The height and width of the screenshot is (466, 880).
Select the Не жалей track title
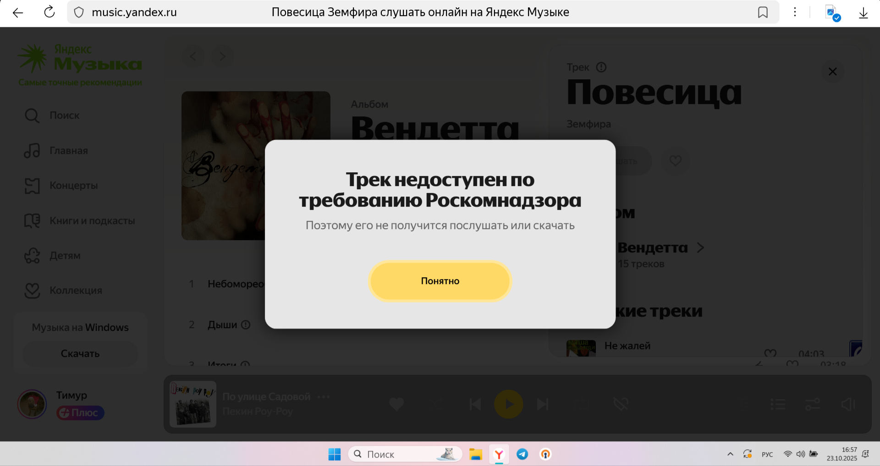point(627,346)
